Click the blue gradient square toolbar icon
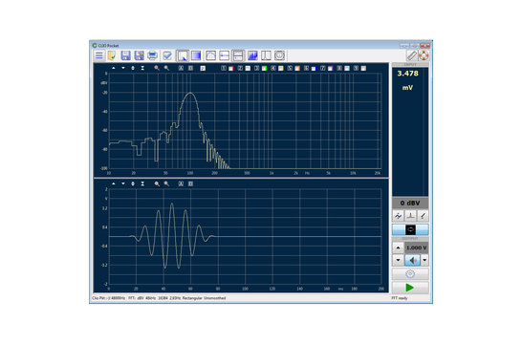 point(196,55)
